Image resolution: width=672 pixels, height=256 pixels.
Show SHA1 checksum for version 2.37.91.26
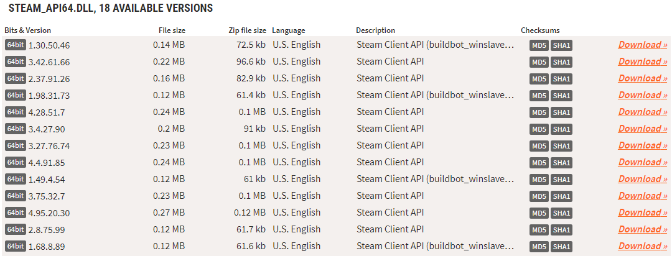pos(561,79)
